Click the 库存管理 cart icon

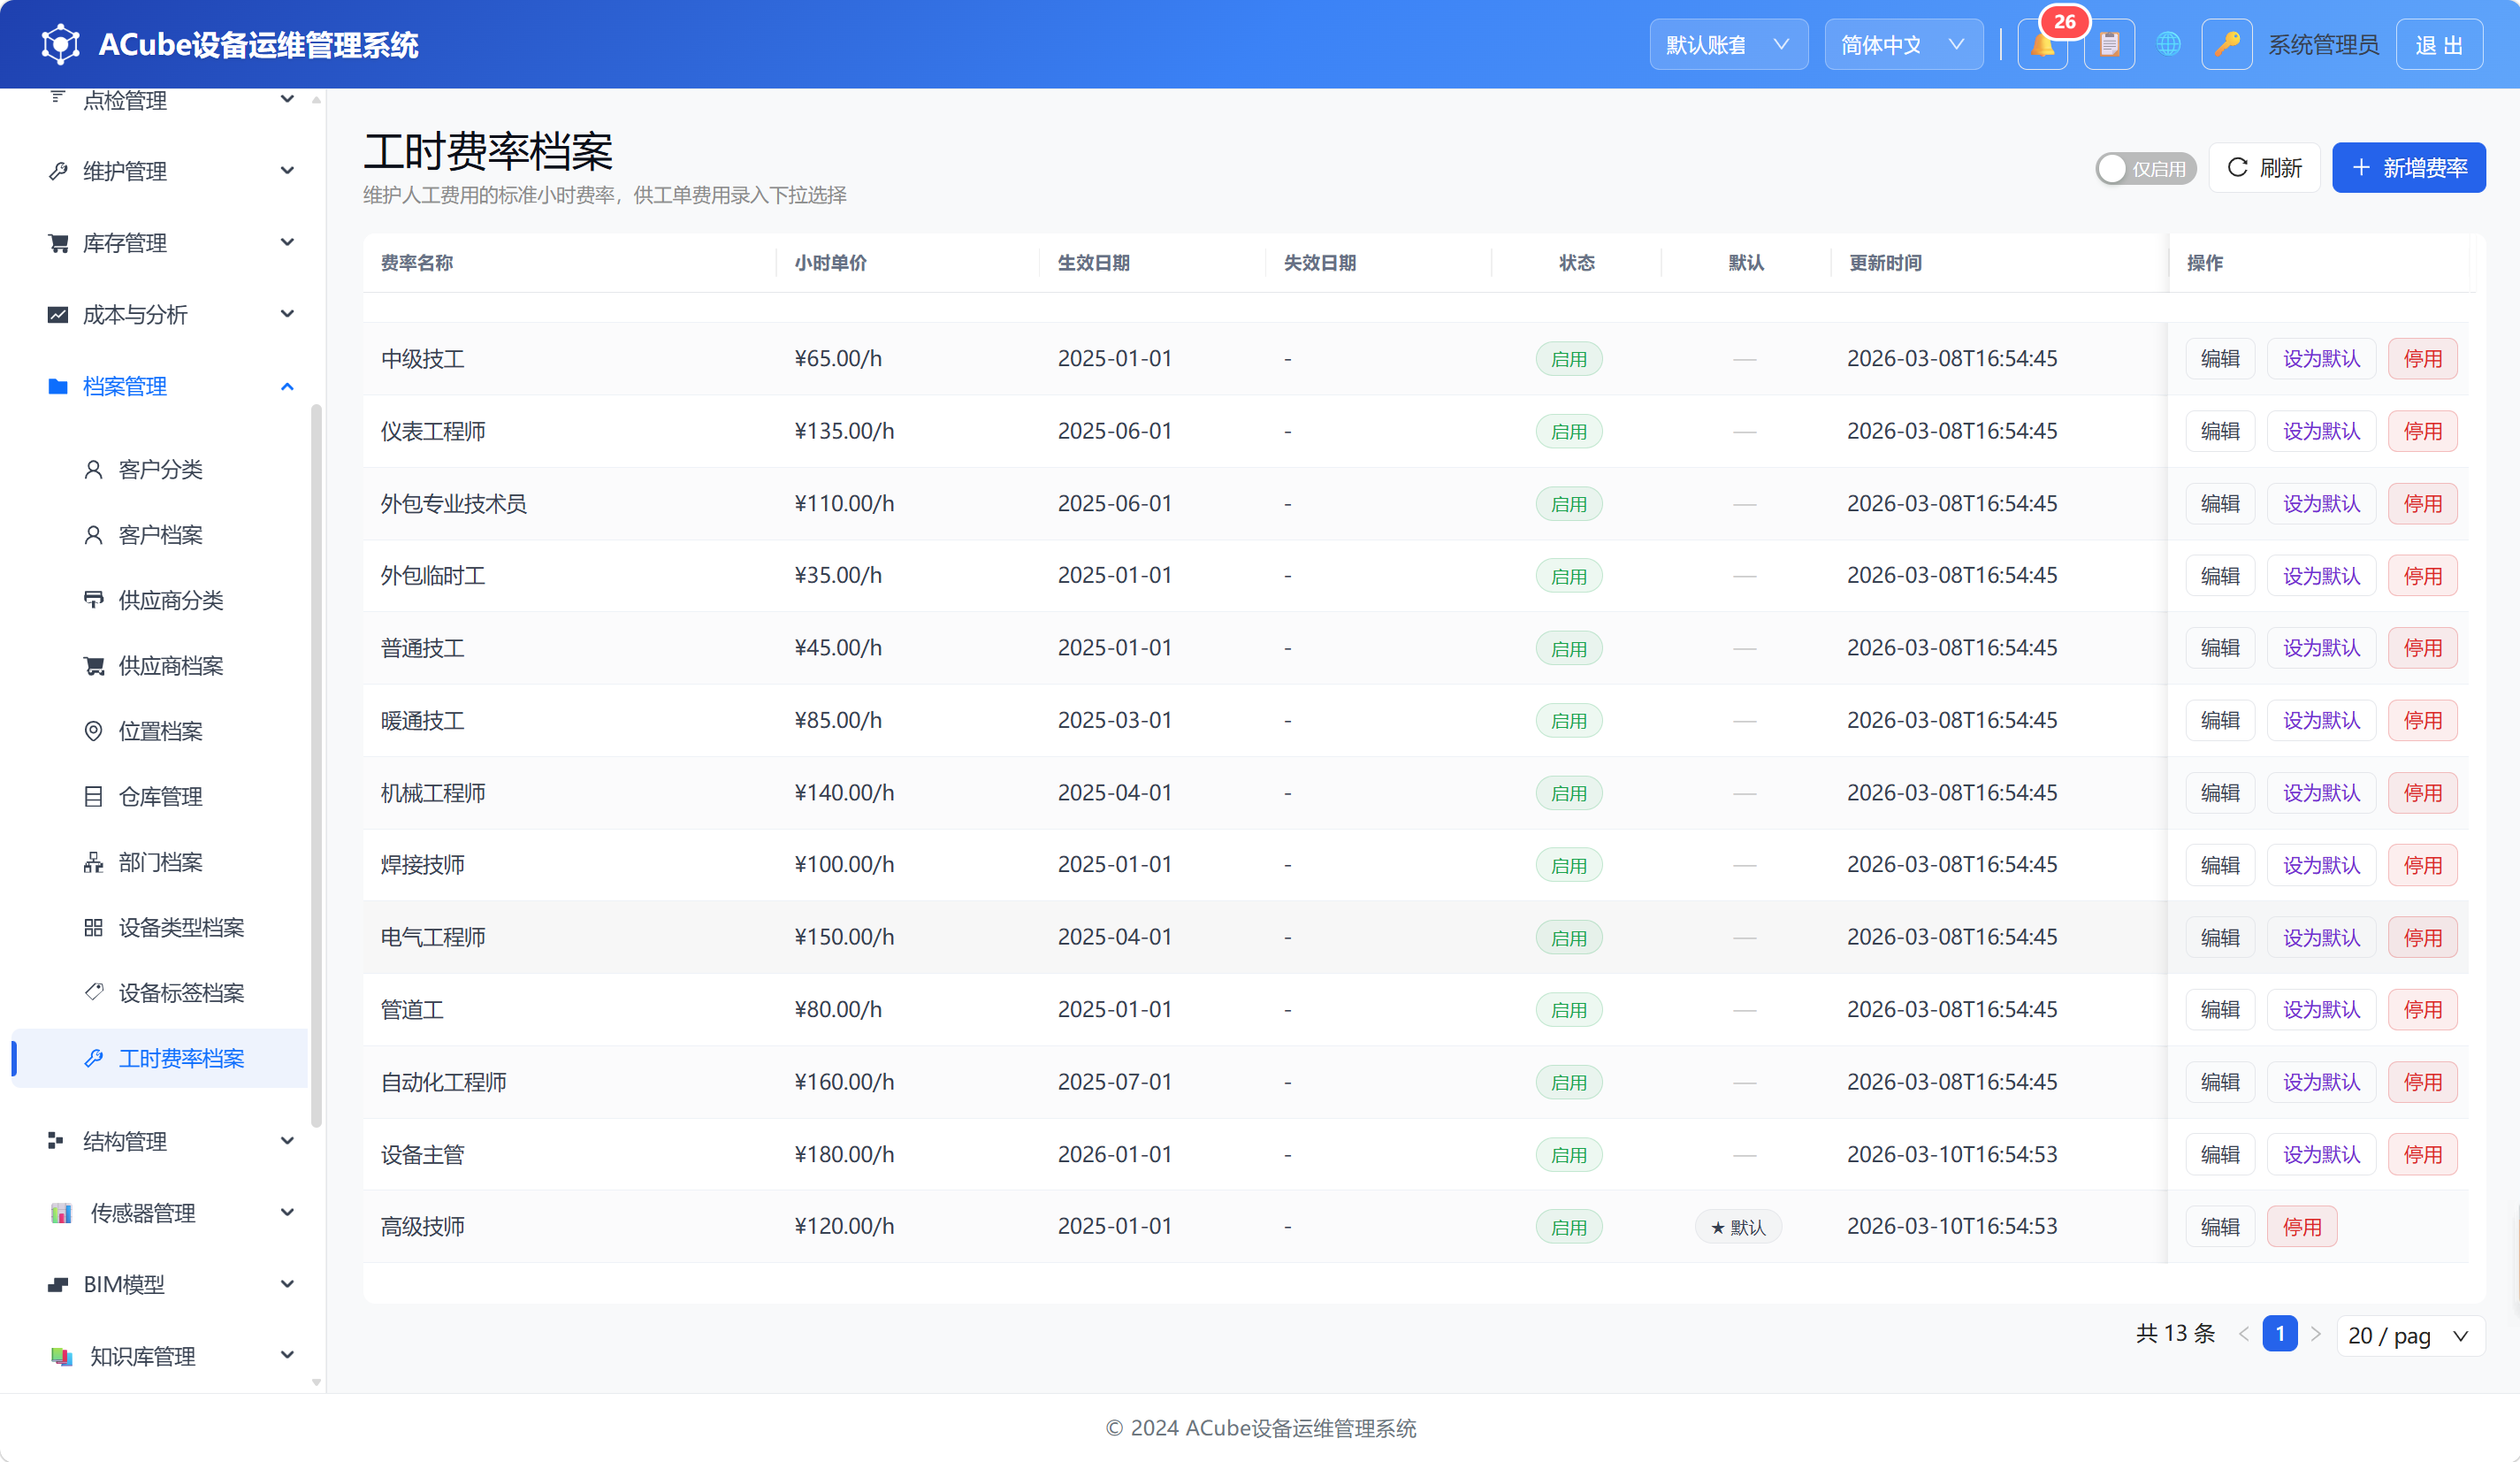[x=58, y=243]
